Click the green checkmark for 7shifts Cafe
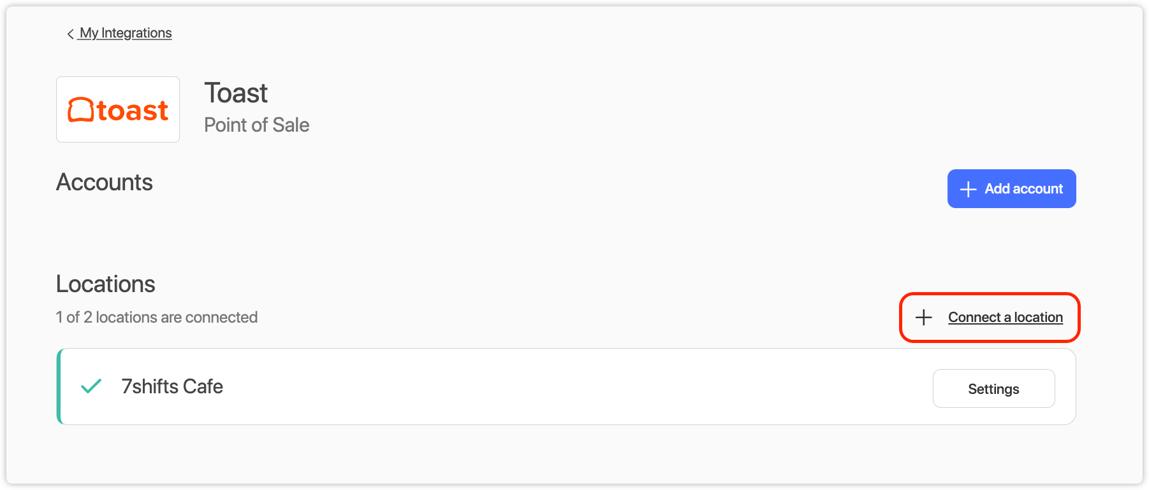 (x=91, y=386)
